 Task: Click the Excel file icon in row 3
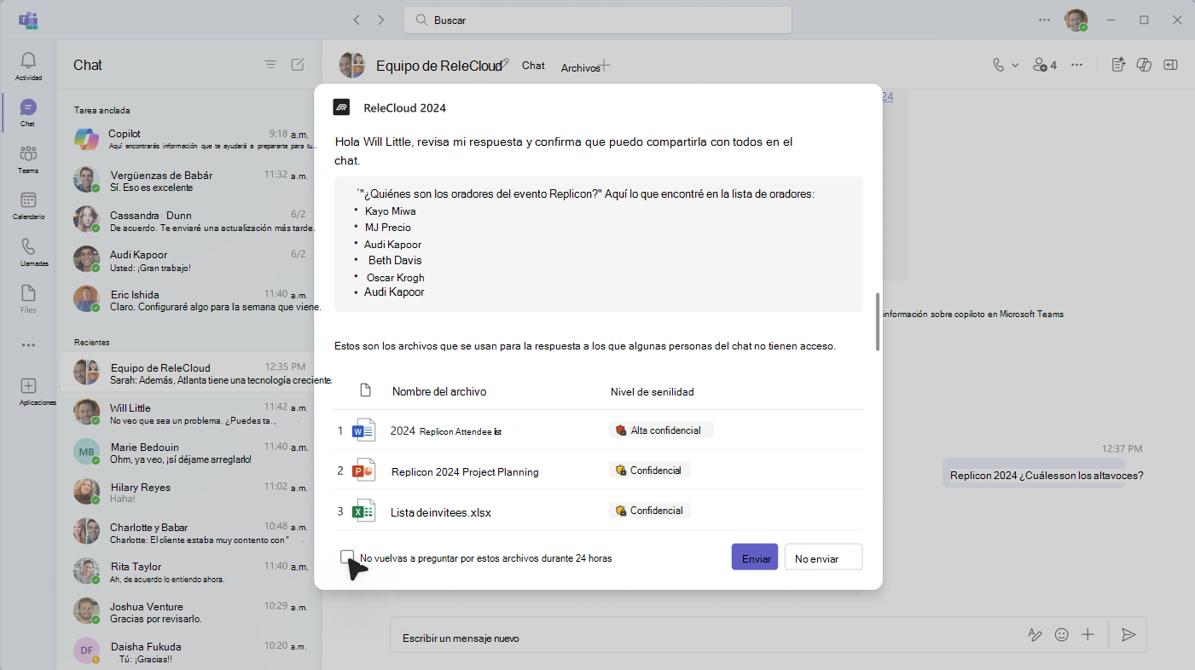pos(364,511)
